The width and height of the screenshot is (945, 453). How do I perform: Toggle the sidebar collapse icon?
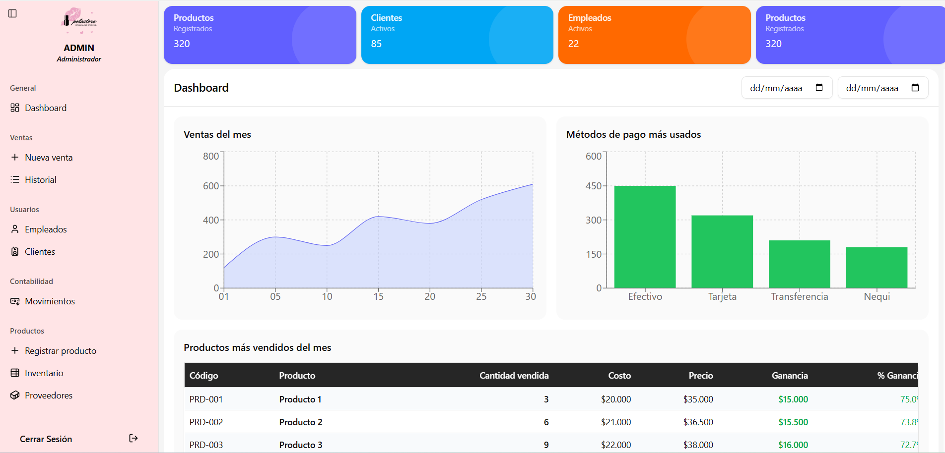point(13,13)
